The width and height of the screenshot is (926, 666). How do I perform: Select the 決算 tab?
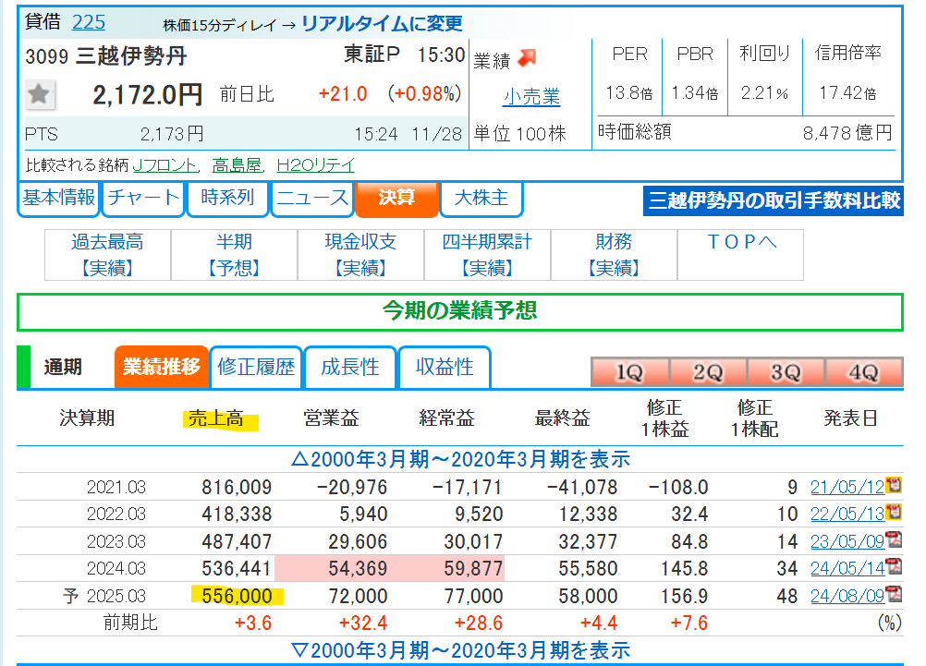[x=396, y=199]
